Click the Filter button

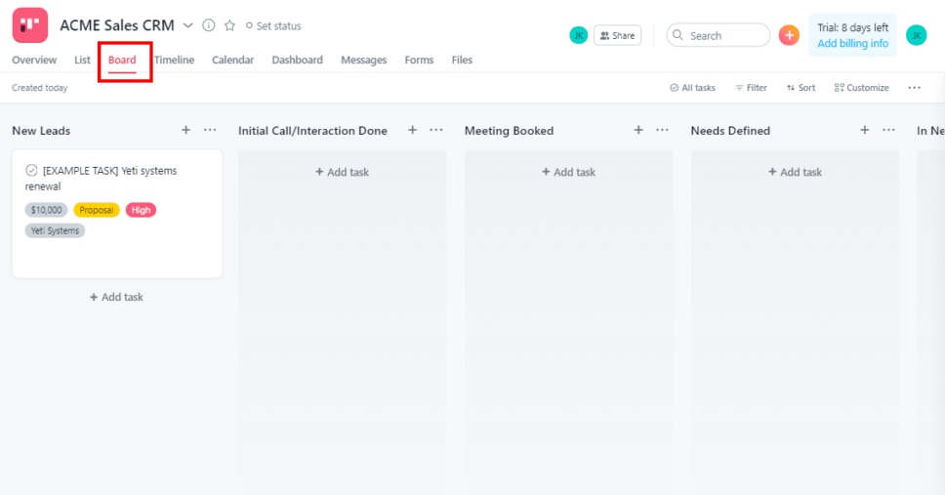coord(752,88)
